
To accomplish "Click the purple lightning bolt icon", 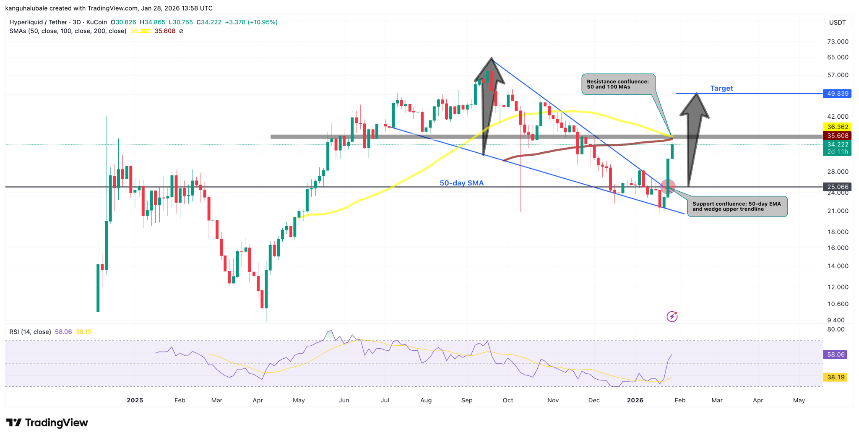I will click(x=672, y=316).
